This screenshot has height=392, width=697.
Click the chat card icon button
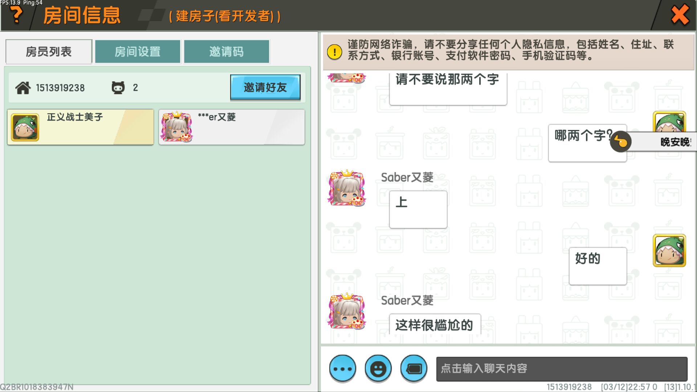tap(414, 368)
